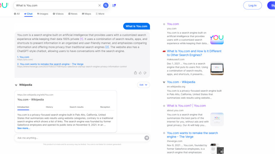Open the More search categories menu
The image size is (275, 154).
[100, 14]
